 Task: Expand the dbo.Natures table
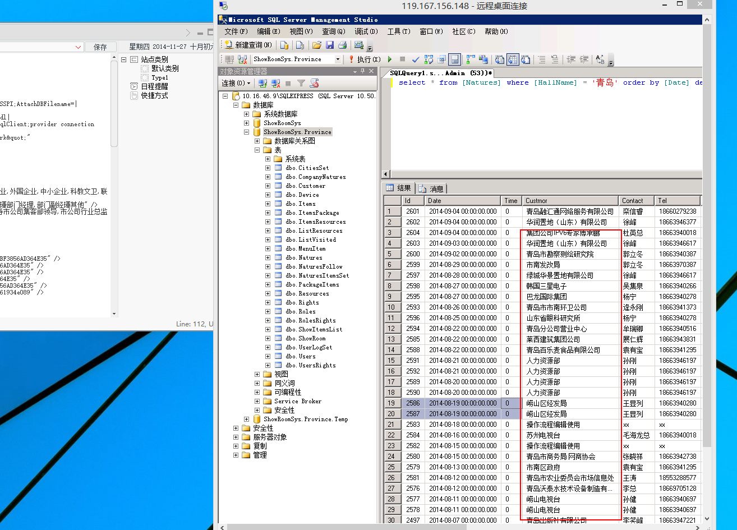[268, 257]
